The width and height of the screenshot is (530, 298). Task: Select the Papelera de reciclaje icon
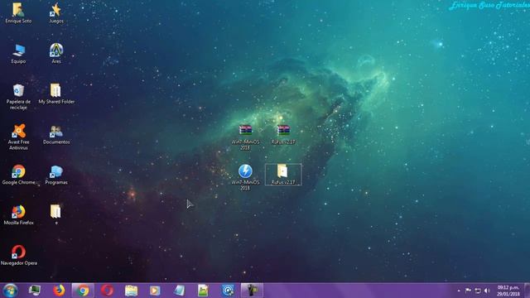(x=18, y=97)
